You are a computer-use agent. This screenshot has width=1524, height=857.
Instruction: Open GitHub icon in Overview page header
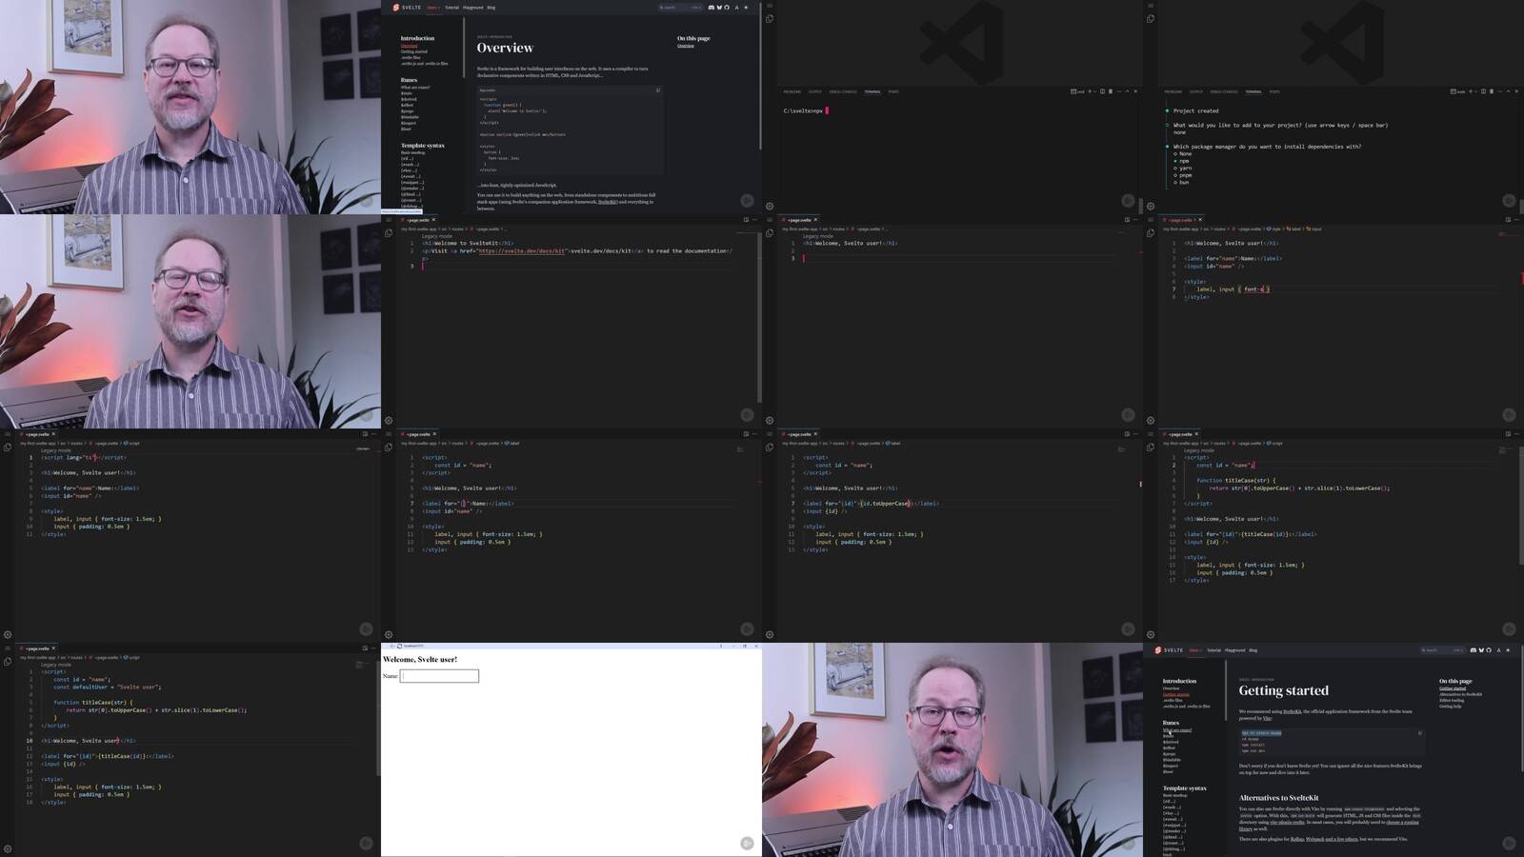pyautogui.click(x=727, y=8)
